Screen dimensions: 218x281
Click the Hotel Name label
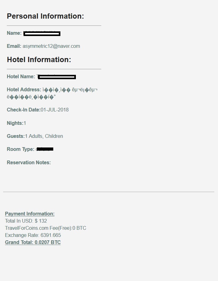[x=21, y=76]
